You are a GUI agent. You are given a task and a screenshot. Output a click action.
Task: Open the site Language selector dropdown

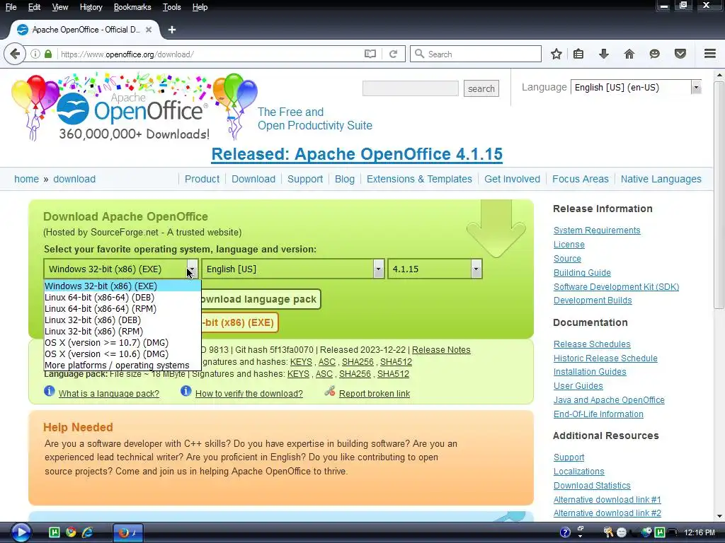[x=636, y=87]
